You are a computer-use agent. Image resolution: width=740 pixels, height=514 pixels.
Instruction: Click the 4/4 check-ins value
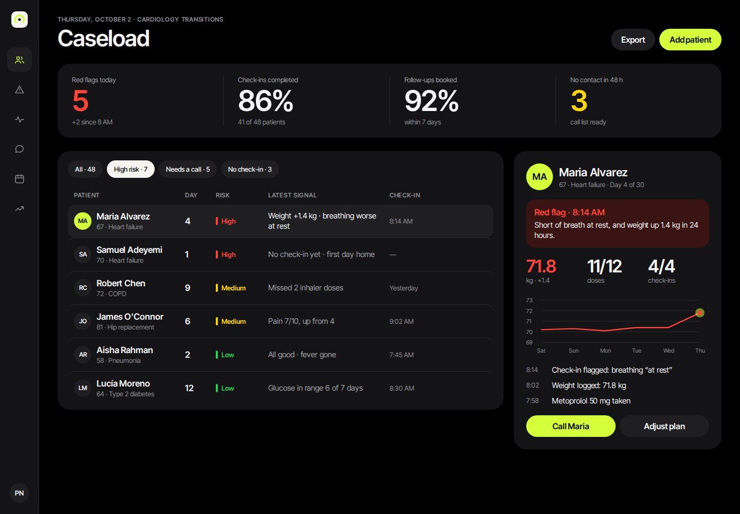pos(661,266)
